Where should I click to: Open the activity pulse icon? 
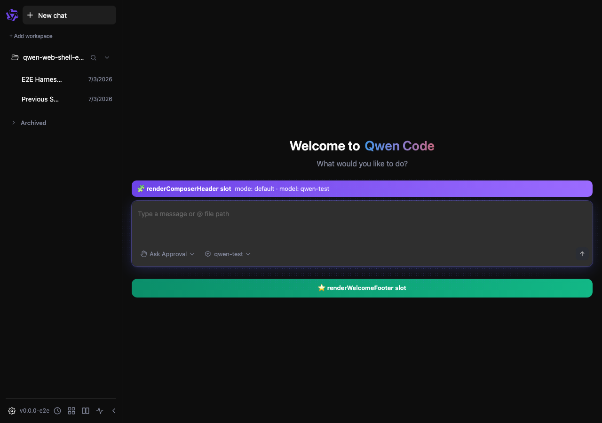(x=100, y=411)
